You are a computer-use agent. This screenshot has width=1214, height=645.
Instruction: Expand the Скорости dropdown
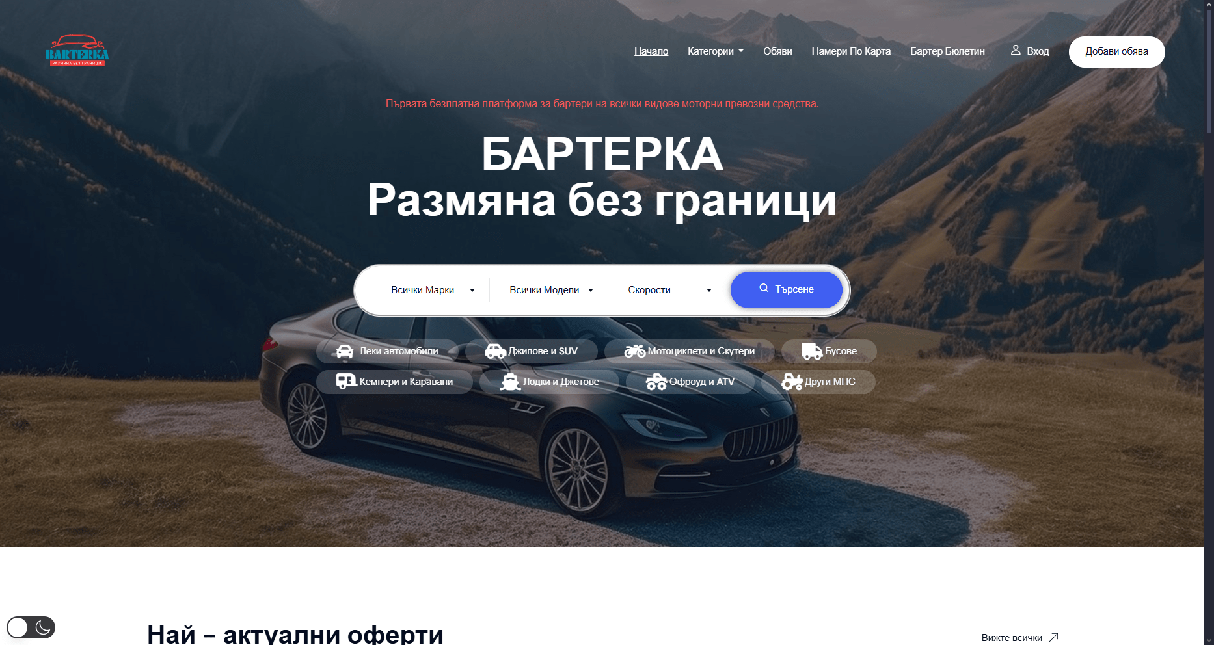(x=670, y=290)
